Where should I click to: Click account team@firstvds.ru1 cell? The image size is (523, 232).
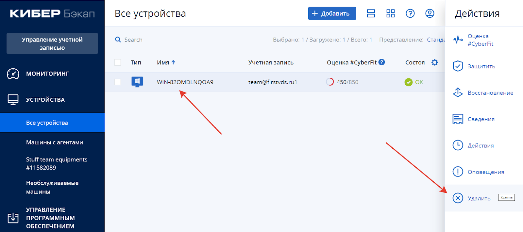[x=273, y=82]
